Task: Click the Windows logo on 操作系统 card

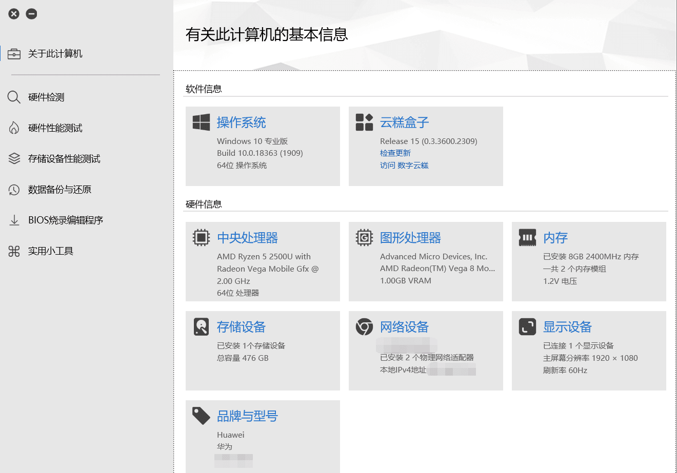Action: click(201, 122)
